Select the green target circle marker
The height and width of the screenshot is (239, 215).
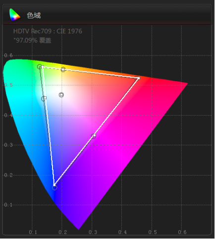39,66
